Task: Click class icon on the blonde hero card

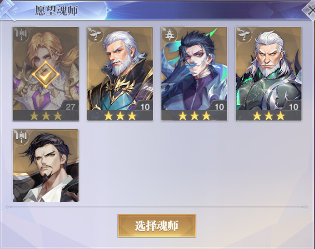Action: pyautogui.click(x=21, y=35)
